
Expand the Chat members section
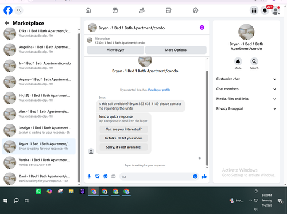(x=246, y=89)
